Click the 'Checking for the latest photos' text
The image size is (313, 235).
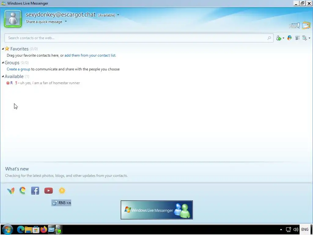pyautogui.click(x=66, y=176)
